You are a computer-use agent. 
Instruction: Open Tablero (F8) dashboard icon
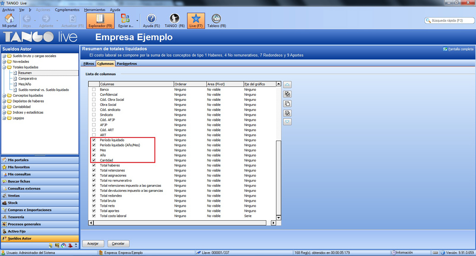[x=217, y=20]
